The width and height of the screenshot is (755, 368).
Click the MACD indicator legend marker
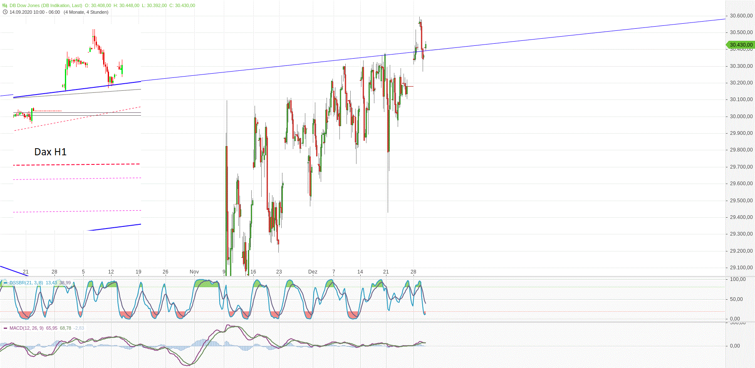click(5, 328)
